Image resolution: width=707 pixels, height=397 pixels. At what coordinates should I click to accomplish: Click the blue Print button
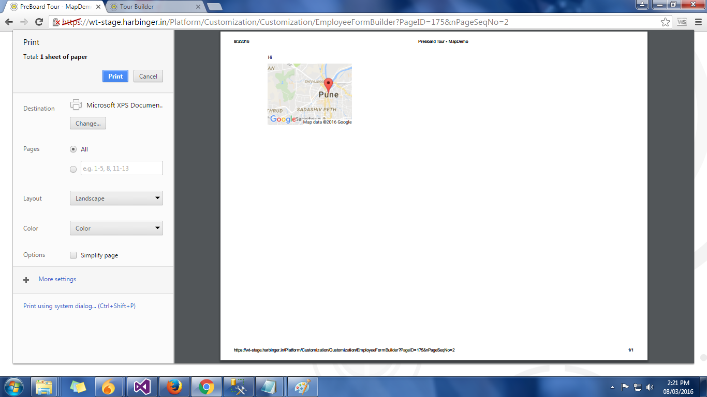tap(115, 76)
